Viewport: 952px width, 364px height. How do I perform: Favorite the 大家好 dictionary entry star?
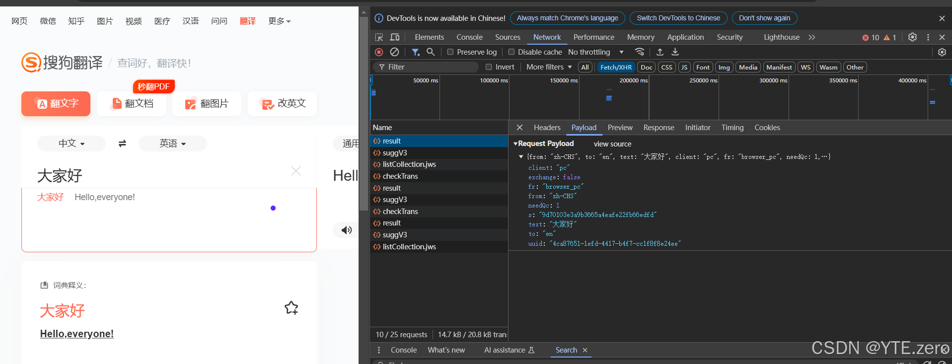click(x=292, y=308)
